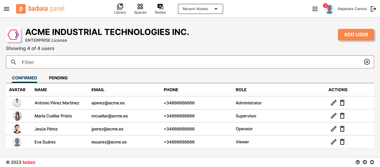Viewport: 380px width, 167px height.
Task: Select the CONFIRMED tab
Action: 24,78
